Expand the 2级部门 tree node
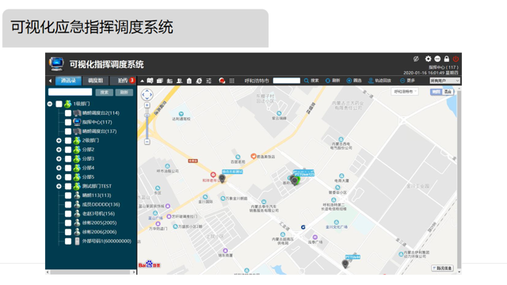507x285 pixels. coord(59,141)
